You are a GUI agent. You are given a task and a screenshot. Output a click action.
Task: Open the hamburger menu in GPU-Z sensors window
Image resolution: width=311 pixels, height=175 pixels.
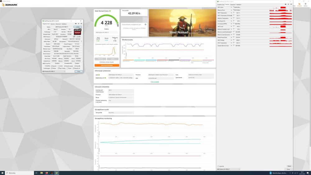tap(291, 5)
